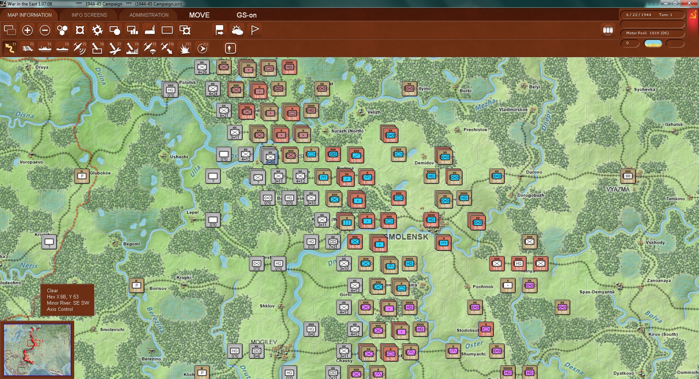The height and width of the screenshot is (379, 699).
Task: Select the HQ counter beside Polotsk
Action: coord(170,90)
